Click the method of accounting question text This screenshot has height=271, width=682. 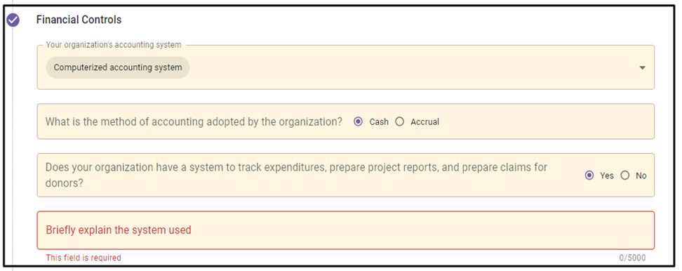click(x=194, y=121)
